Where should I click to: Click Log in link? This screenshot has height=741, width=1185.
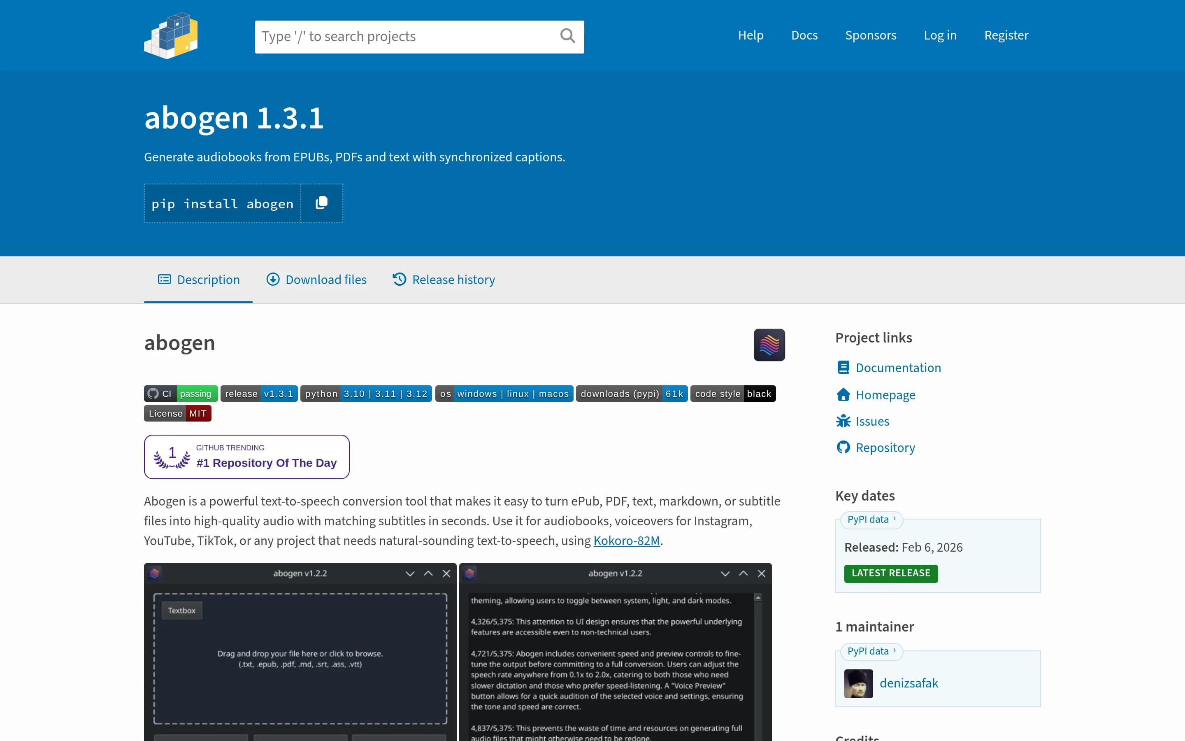coord(940,35)
